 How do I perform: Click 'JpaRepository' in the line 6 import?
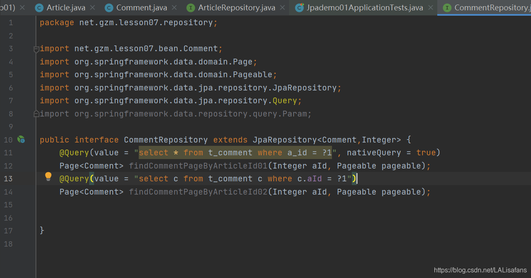[x=305, y=88]
